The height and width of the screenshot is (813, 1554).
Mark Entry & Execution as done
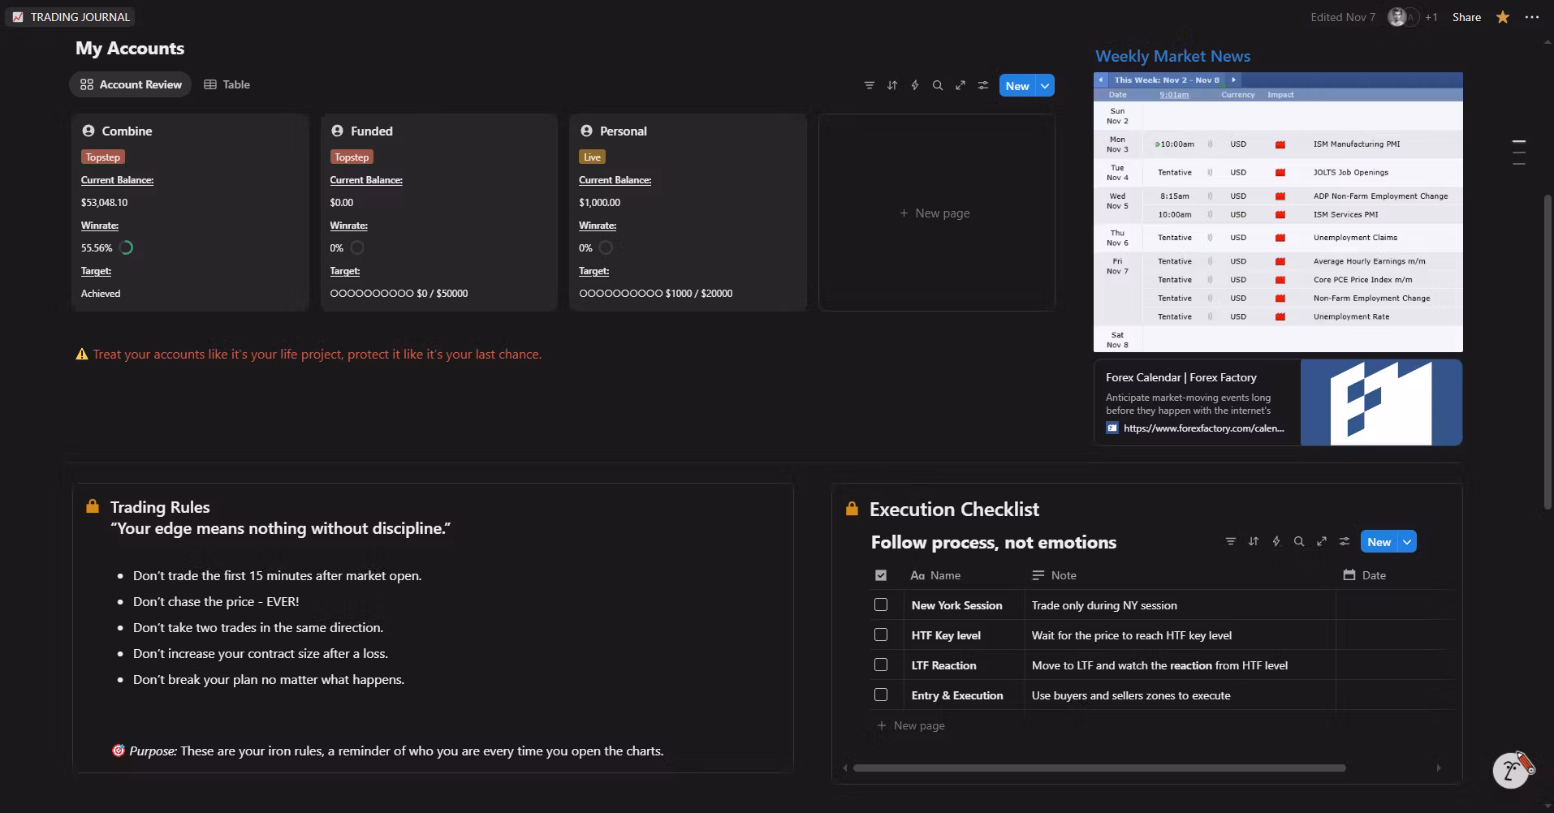coord(881,695)
